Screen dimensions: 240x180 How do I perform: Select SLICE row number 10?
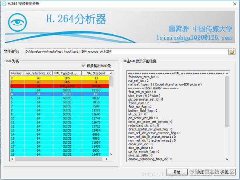60,118
